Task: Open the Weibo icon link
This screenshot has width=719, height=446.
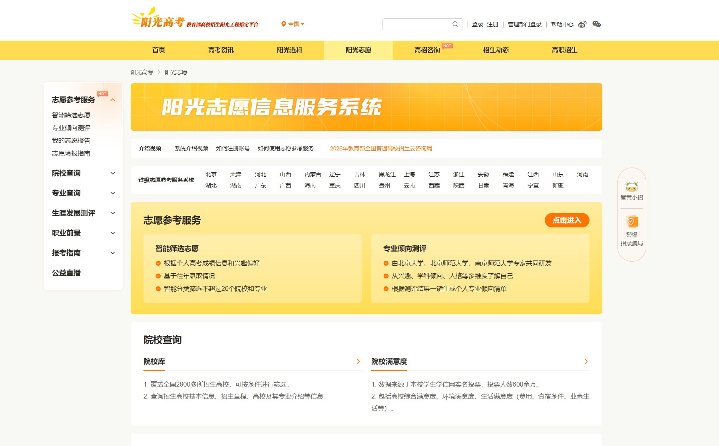Action: click(x=582, y=24)
